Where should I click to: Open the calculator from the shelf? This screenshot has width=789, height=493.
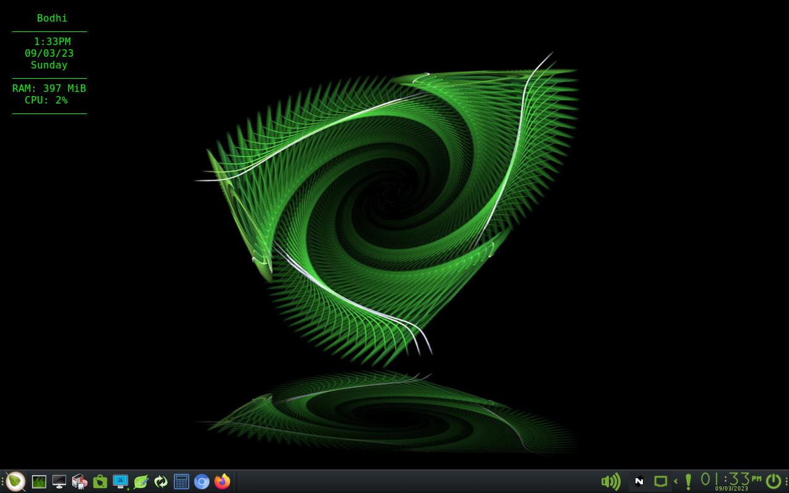tap(181, 481)
